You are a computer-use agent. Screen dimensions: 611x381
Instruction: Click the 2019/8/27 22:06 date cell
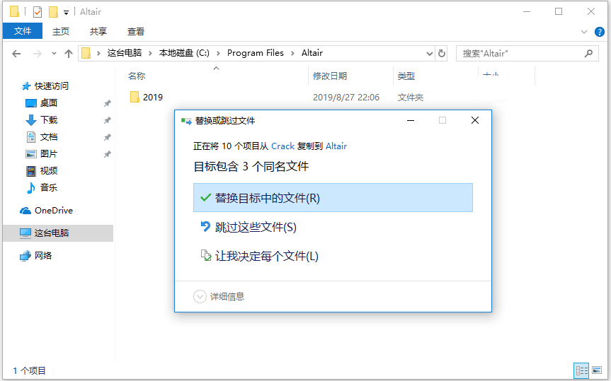346,98
